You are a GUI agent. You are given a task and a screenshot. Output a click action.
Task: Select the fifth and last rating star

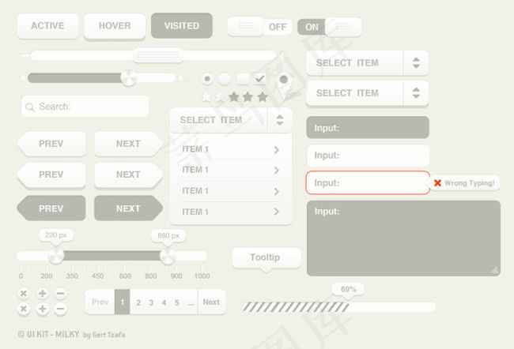(263, 97)
